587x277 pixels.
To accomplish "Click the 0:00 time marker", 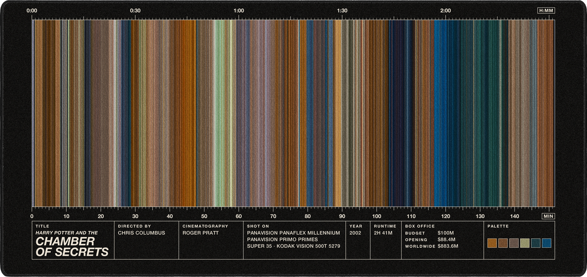I will point(32,10).
